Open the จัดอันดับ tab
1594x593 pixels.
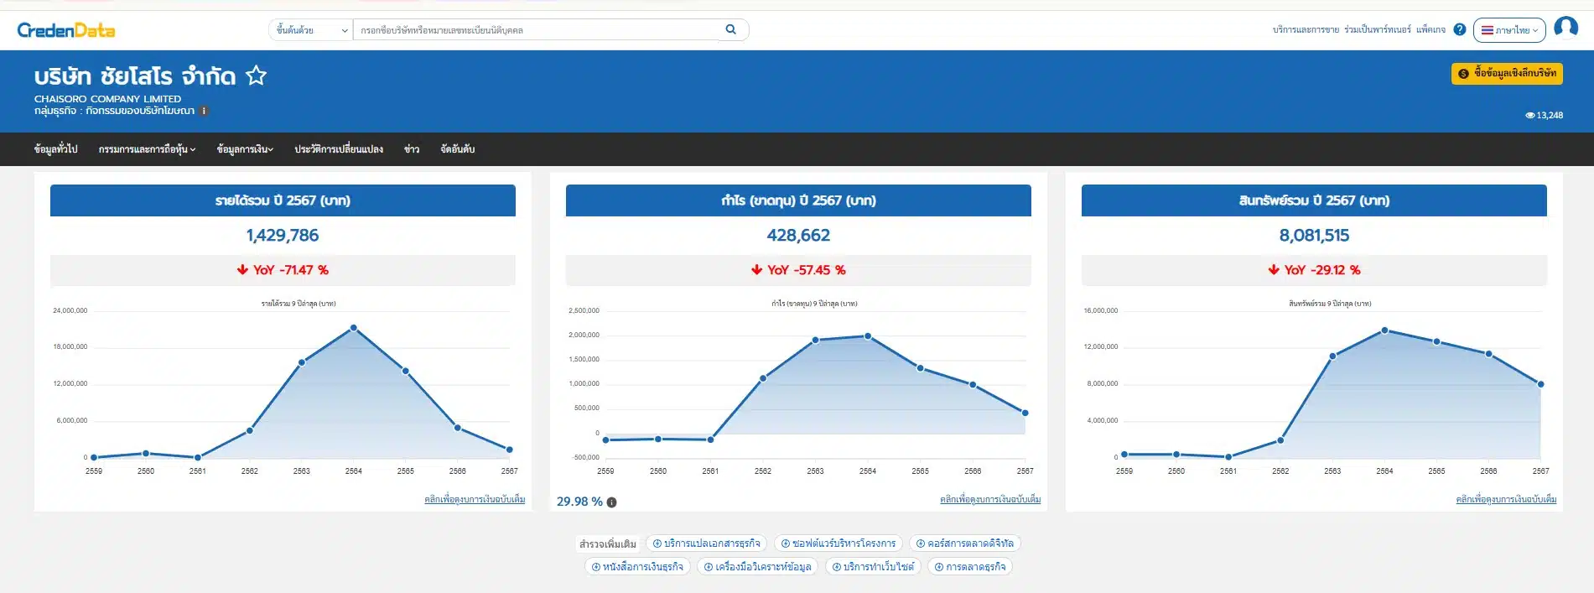pos(457,149)
